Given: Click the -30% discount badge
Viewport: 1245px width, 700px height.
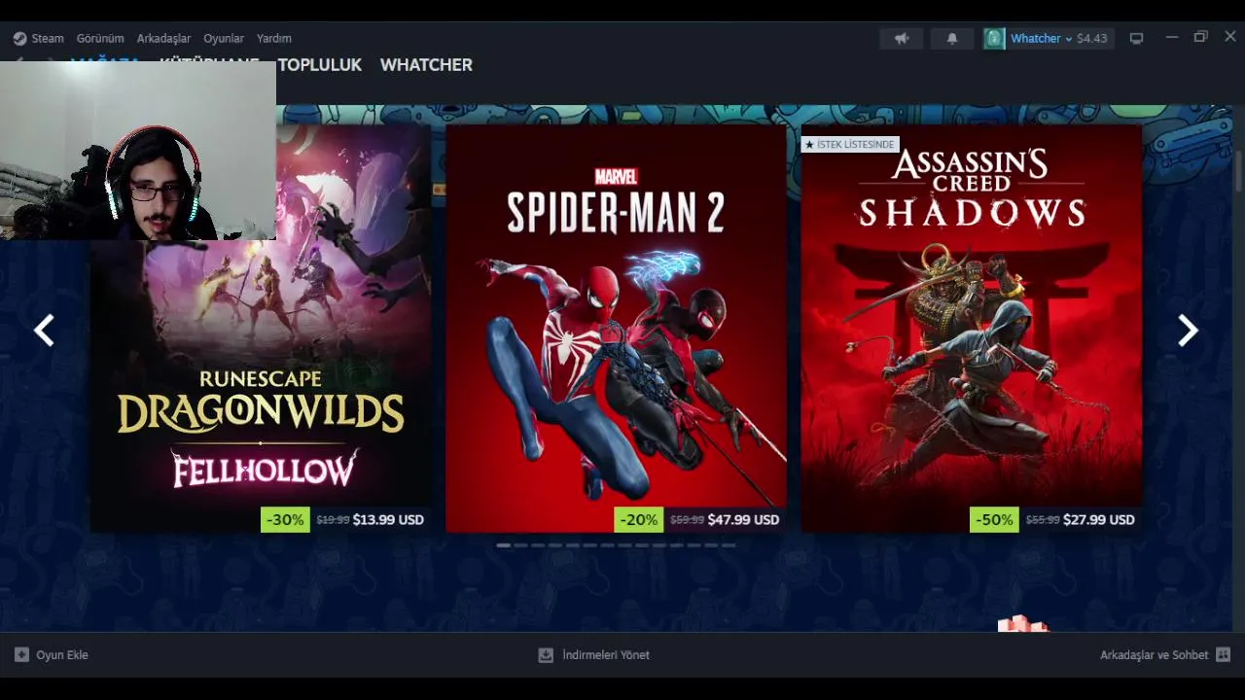Looking at the screenshot, I should tap(285, 520).
